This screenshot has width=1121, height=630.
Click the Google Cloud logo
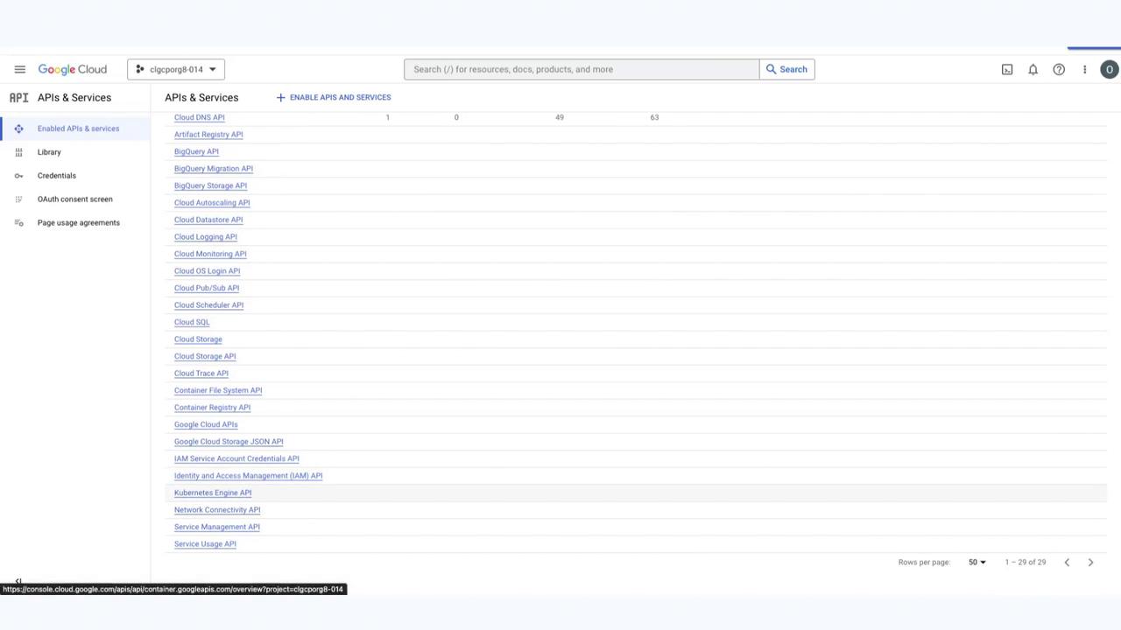72,69
